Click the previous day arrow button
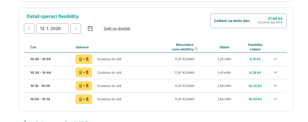Image resolution: width=308 pixels, height=122 pixels. (29, 29)
